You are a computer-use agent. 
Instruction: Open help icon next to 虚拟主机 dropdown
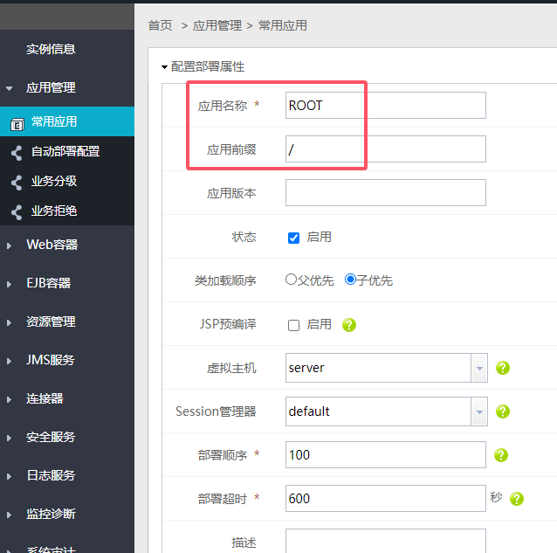[503, 368]
